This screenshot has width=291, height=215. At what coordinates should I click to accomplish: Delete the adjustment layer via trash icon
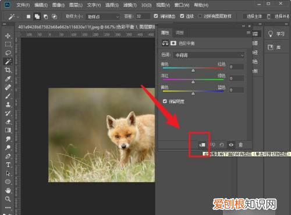click(x=240, y=145)
